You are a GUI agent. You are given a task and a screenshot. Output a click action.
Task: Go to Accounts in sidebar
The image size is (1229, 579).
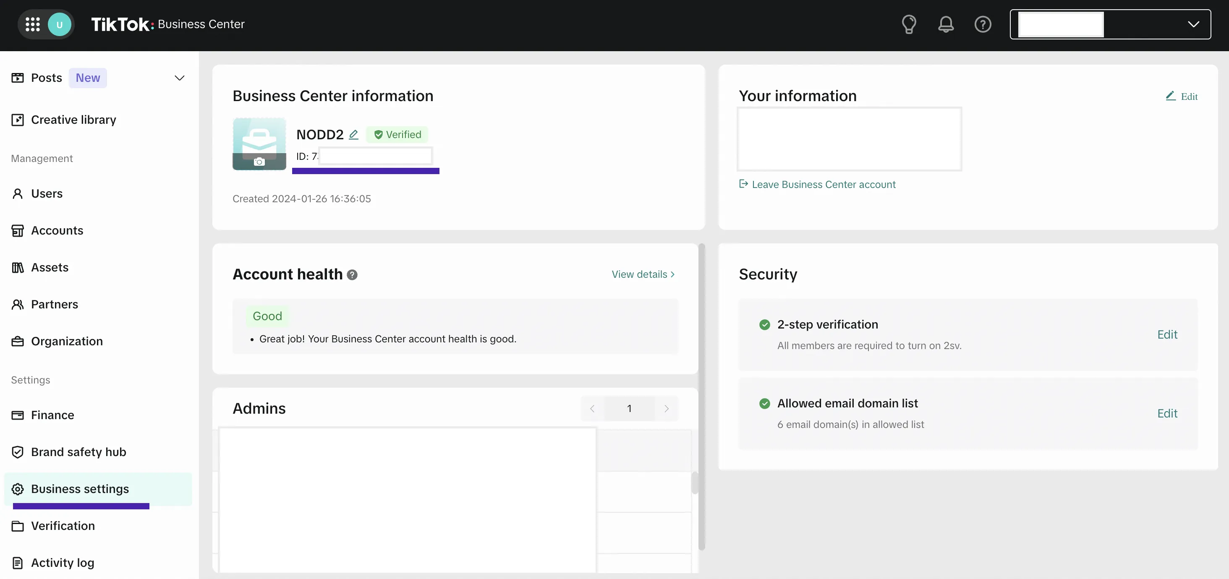tap(57, 230)
